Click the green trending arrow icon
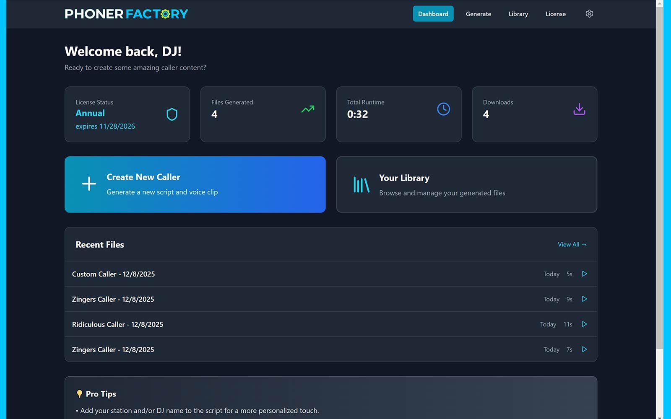This screenshot has height=419, width=671. click(307, 109)
